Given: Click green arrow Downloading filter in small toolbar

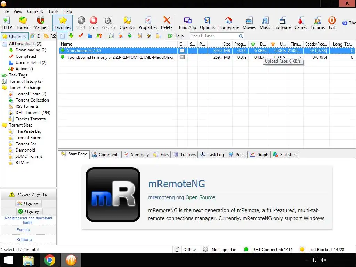Looking at the screenshot, I should [71, 36].
